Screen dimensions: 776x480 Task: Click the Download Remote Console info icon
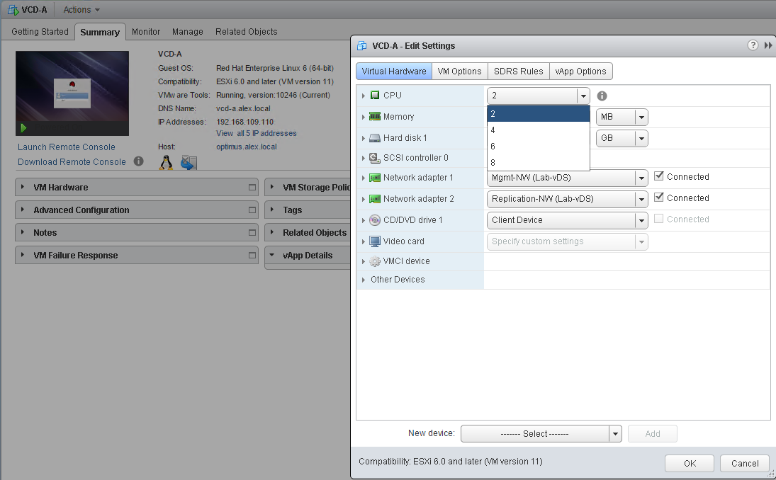coord(139,161)
